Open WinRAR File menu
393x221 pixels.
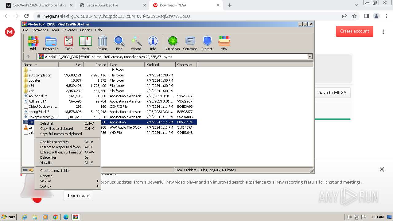coord(25,30)
